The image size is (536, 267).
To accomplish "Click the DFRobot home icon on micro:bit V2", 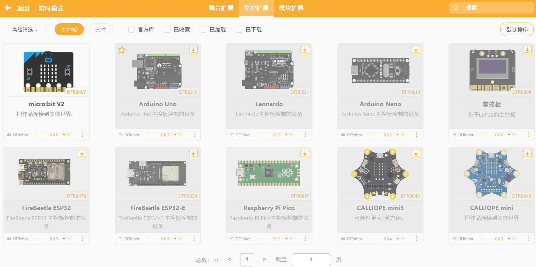I will point(9,135).
